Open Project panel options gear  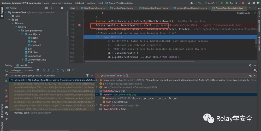(62, 8)
